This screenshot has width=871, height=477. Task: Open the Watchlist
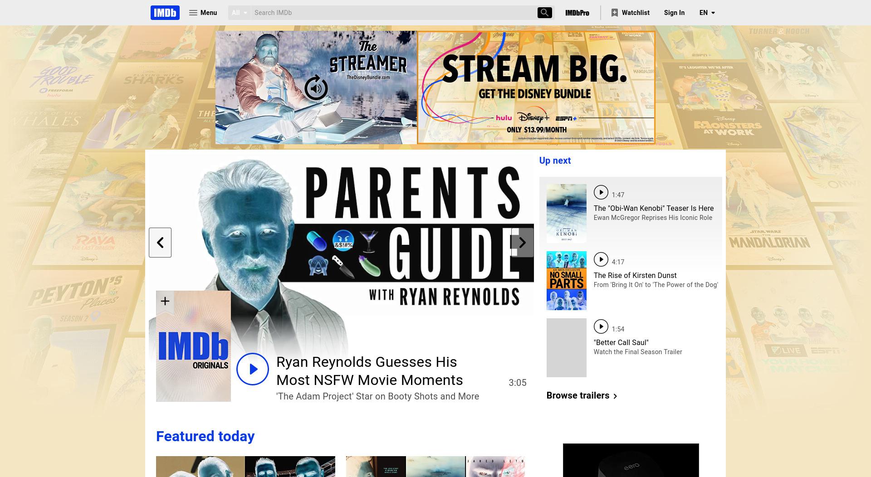click(x=630, y=13)
